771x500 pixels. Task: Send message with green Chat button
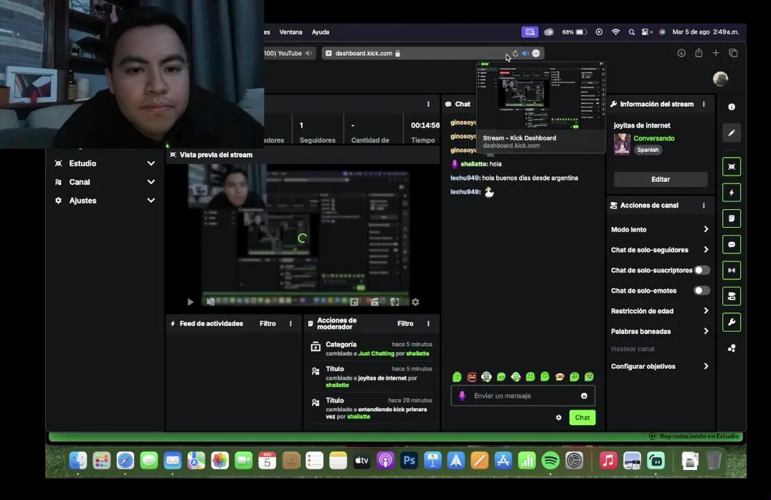(582, 417)
